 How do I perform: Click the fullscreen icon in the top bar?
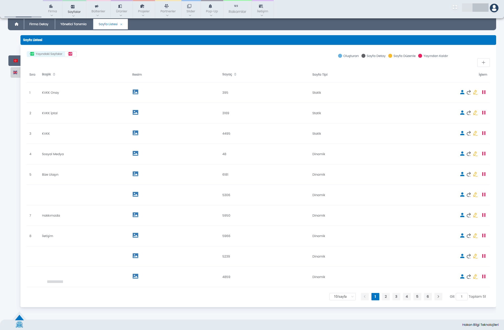[455, 7]
